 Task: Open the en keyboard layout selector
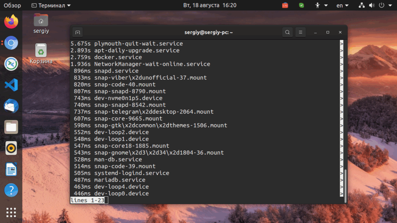point(342,5)
